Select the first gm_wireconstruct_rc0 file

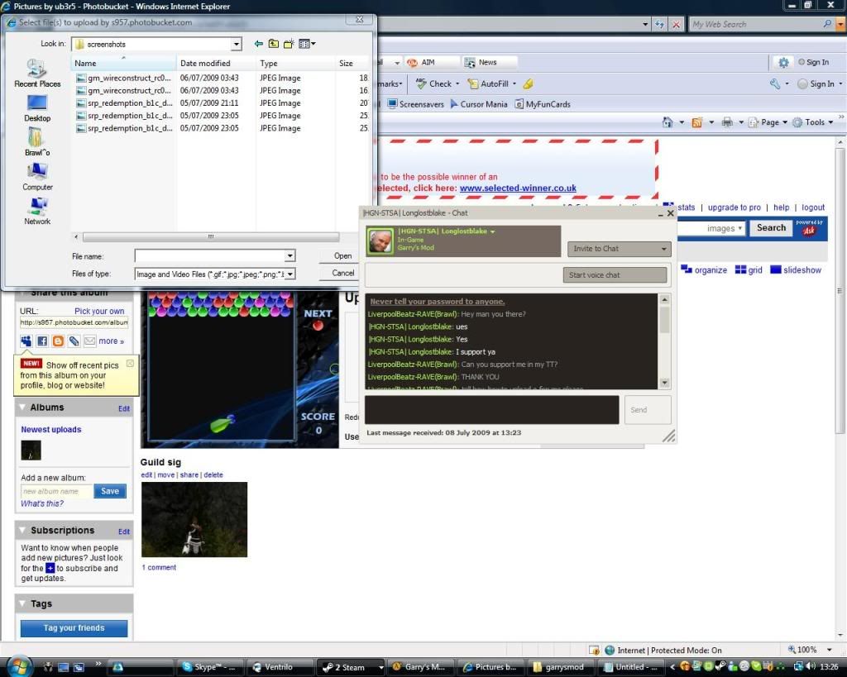pos(124,78)
